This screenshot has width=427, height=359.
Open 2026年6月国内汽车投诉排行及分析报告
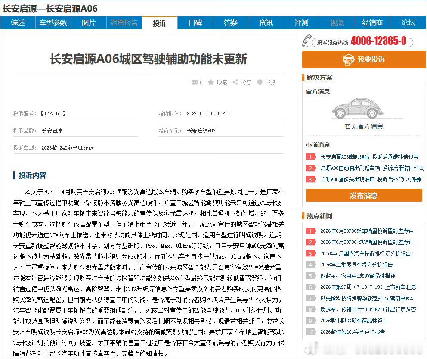365,253
